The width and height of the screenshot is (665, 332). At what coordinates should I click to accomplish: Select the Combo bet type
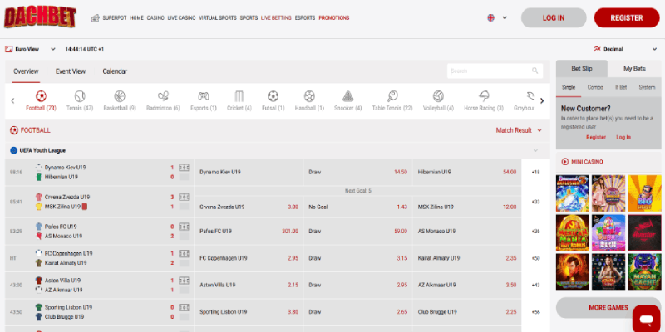[x=594, y=87]
